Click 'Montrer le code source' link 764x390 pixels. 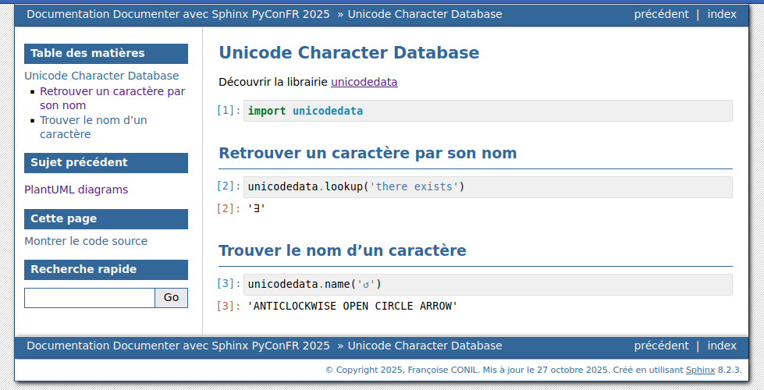(86, 241)
